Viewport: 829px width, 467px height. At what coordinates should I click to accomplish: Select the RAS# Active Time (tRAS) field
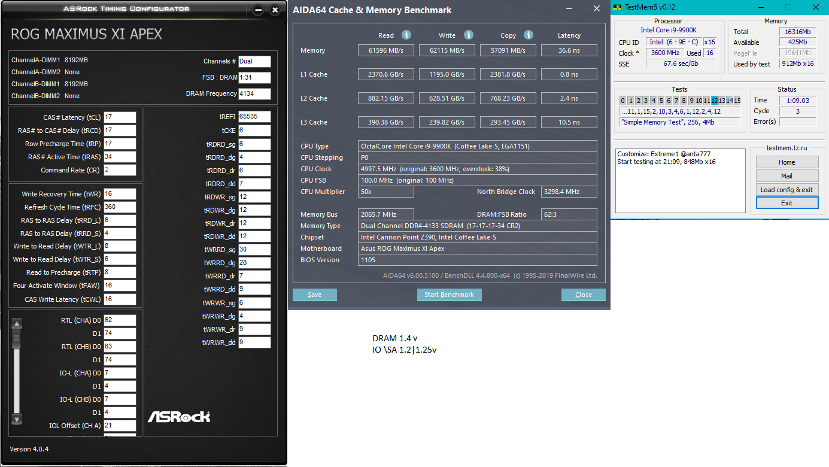120,157
